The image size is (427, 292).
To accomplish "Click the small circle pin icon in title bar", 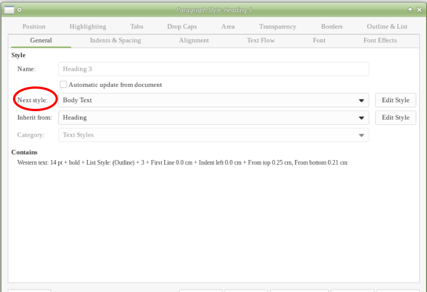I will pos(20,10).
